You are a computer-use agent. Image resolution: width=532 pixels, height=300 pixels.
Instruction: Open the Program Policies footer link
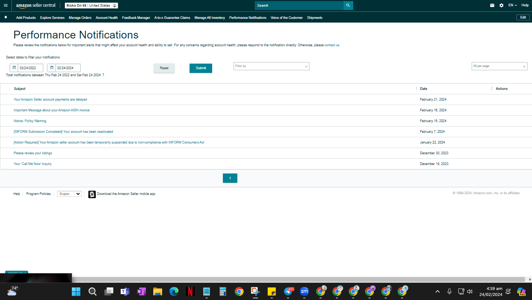coord(39,194)
